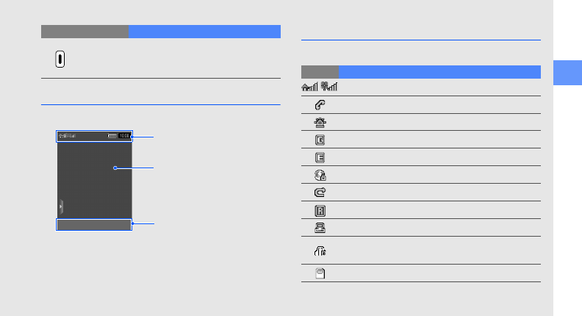The width and height of the screenshot is (582, 316).
Task: Click the hold key icon
Action: coord(60,60)
